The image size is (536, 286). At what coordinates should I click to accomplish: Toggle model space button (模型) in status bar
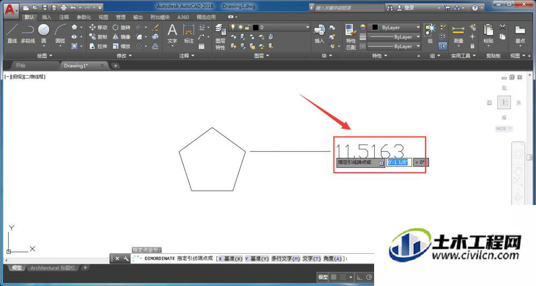pyautogui.click(x=323, y=277)
